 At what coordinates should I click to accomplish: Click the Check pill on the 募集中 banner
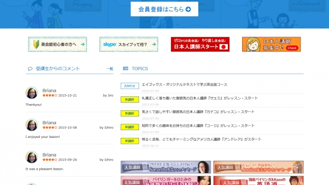(x=292, y=48)
